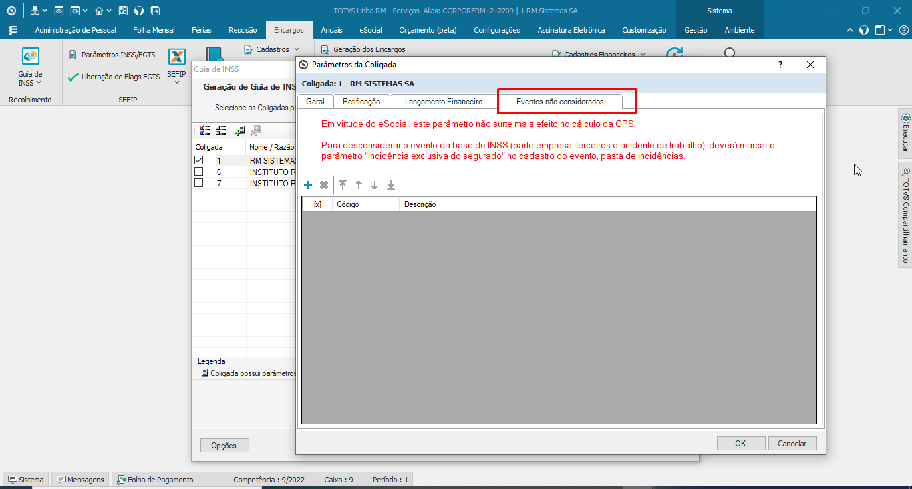Screen dimensions: 912x489
Task: Click the SEFIP ribbon icon
Action: tap(176, 56)
